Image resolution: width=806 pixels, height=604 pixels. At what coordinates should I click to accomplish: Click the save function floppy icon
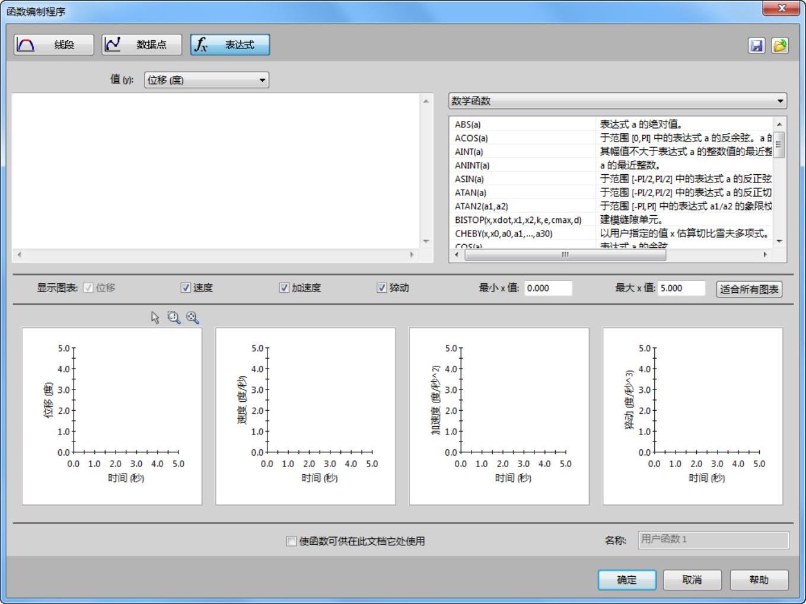click(x=756, y=46)
